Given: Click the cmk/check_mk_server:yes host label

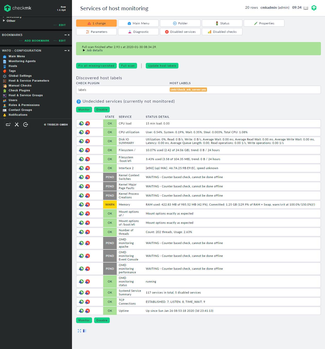Looking at the screenshot, I should (188, 90).
